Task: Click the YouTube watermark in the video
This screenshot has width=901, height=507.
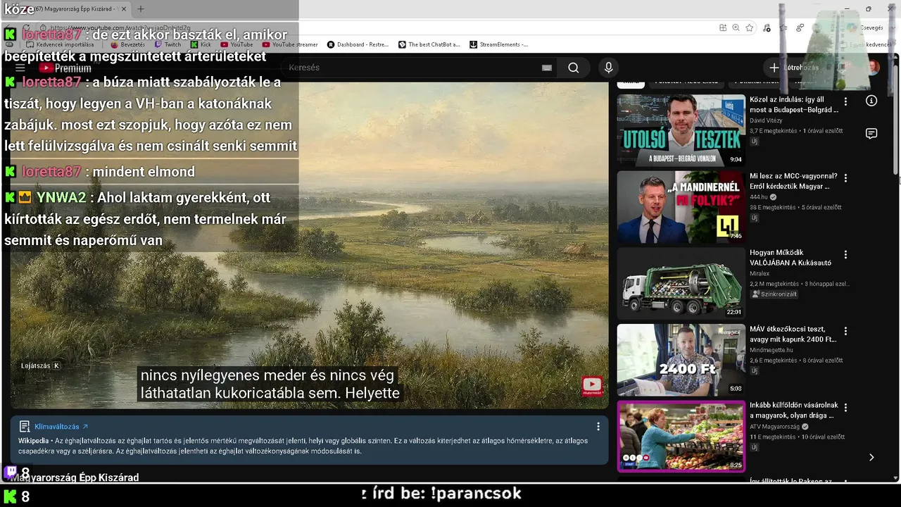Action: tap(592, 385)
